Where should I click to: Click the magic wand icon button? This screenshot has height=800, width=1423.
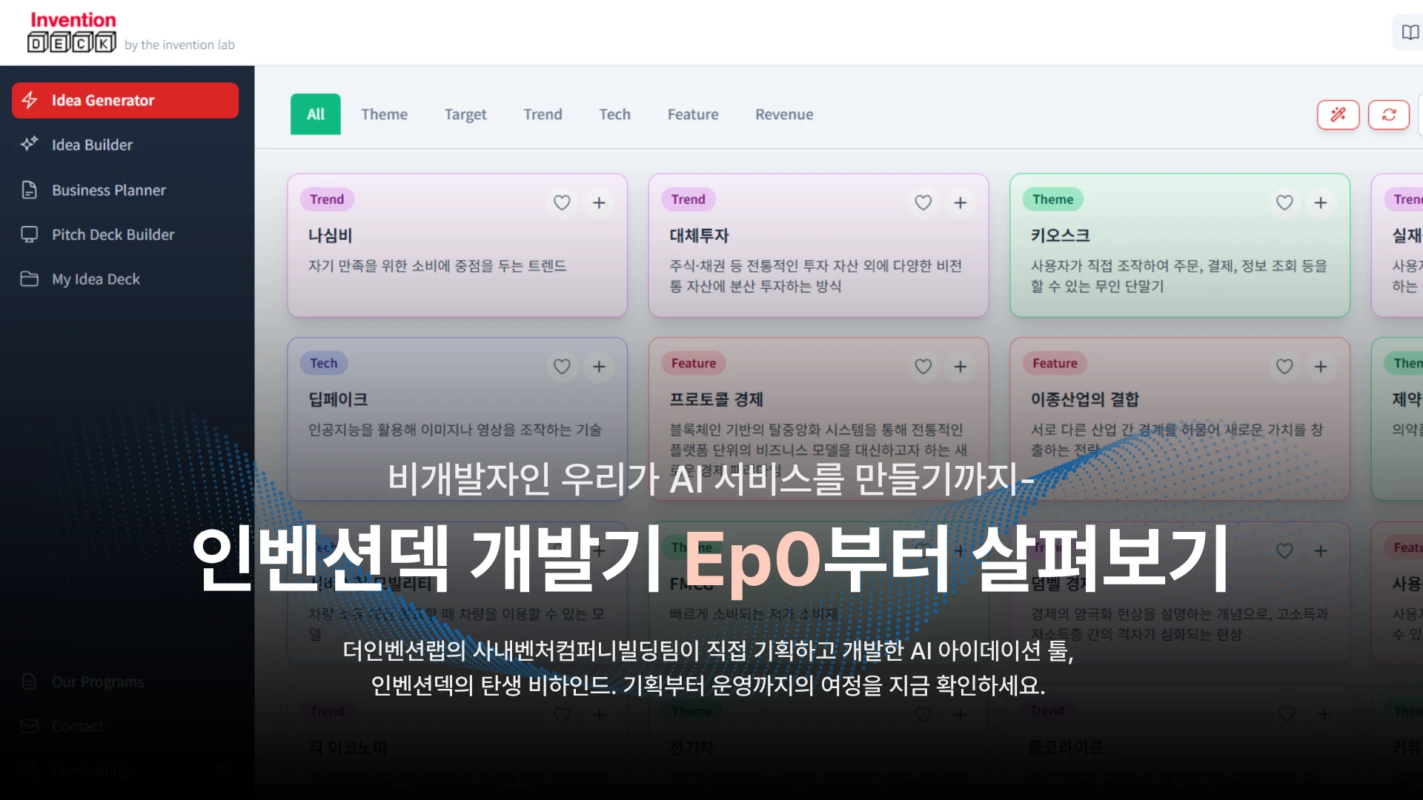click(1338, 115)
